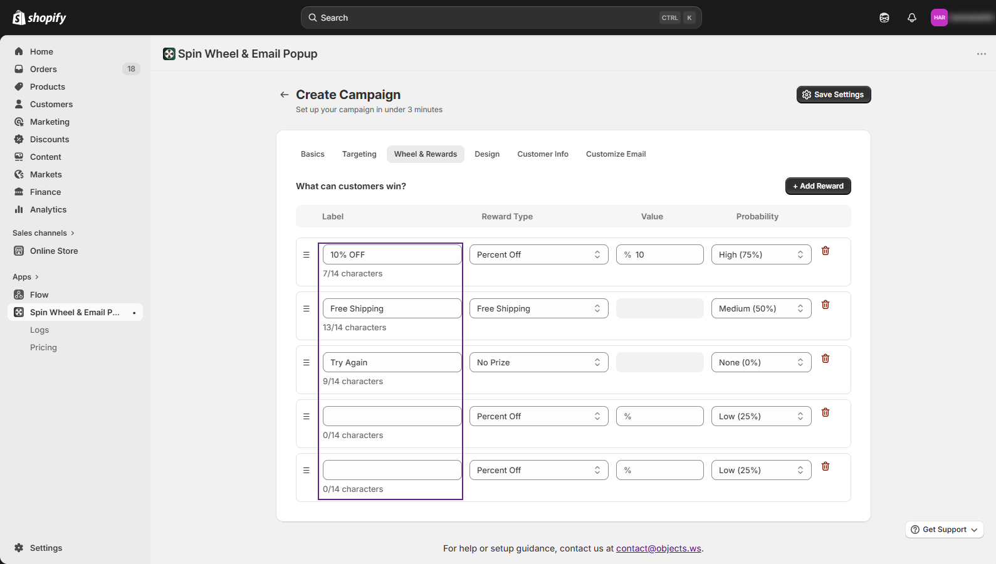The width and height of the screenshot is (996, 564).
Task: Open Discounts in the sidebar
Action: [x=75, y=139]
